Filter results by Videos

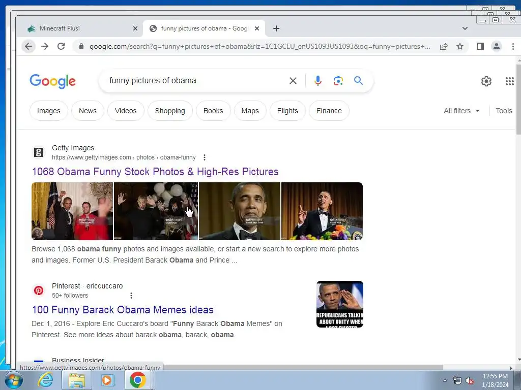click(126, 111)
